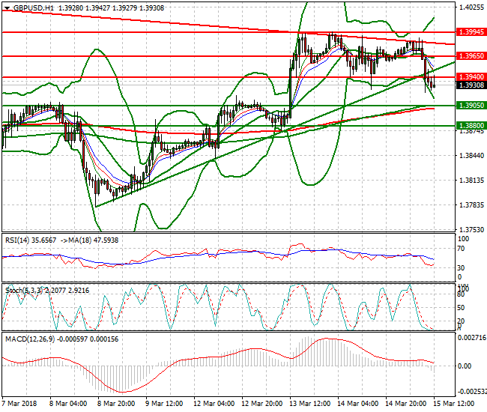The width and height of the screenshot is (487, 412).
Task: Select the GBPUSD,H1 chart title text
Action: [33, 8]
